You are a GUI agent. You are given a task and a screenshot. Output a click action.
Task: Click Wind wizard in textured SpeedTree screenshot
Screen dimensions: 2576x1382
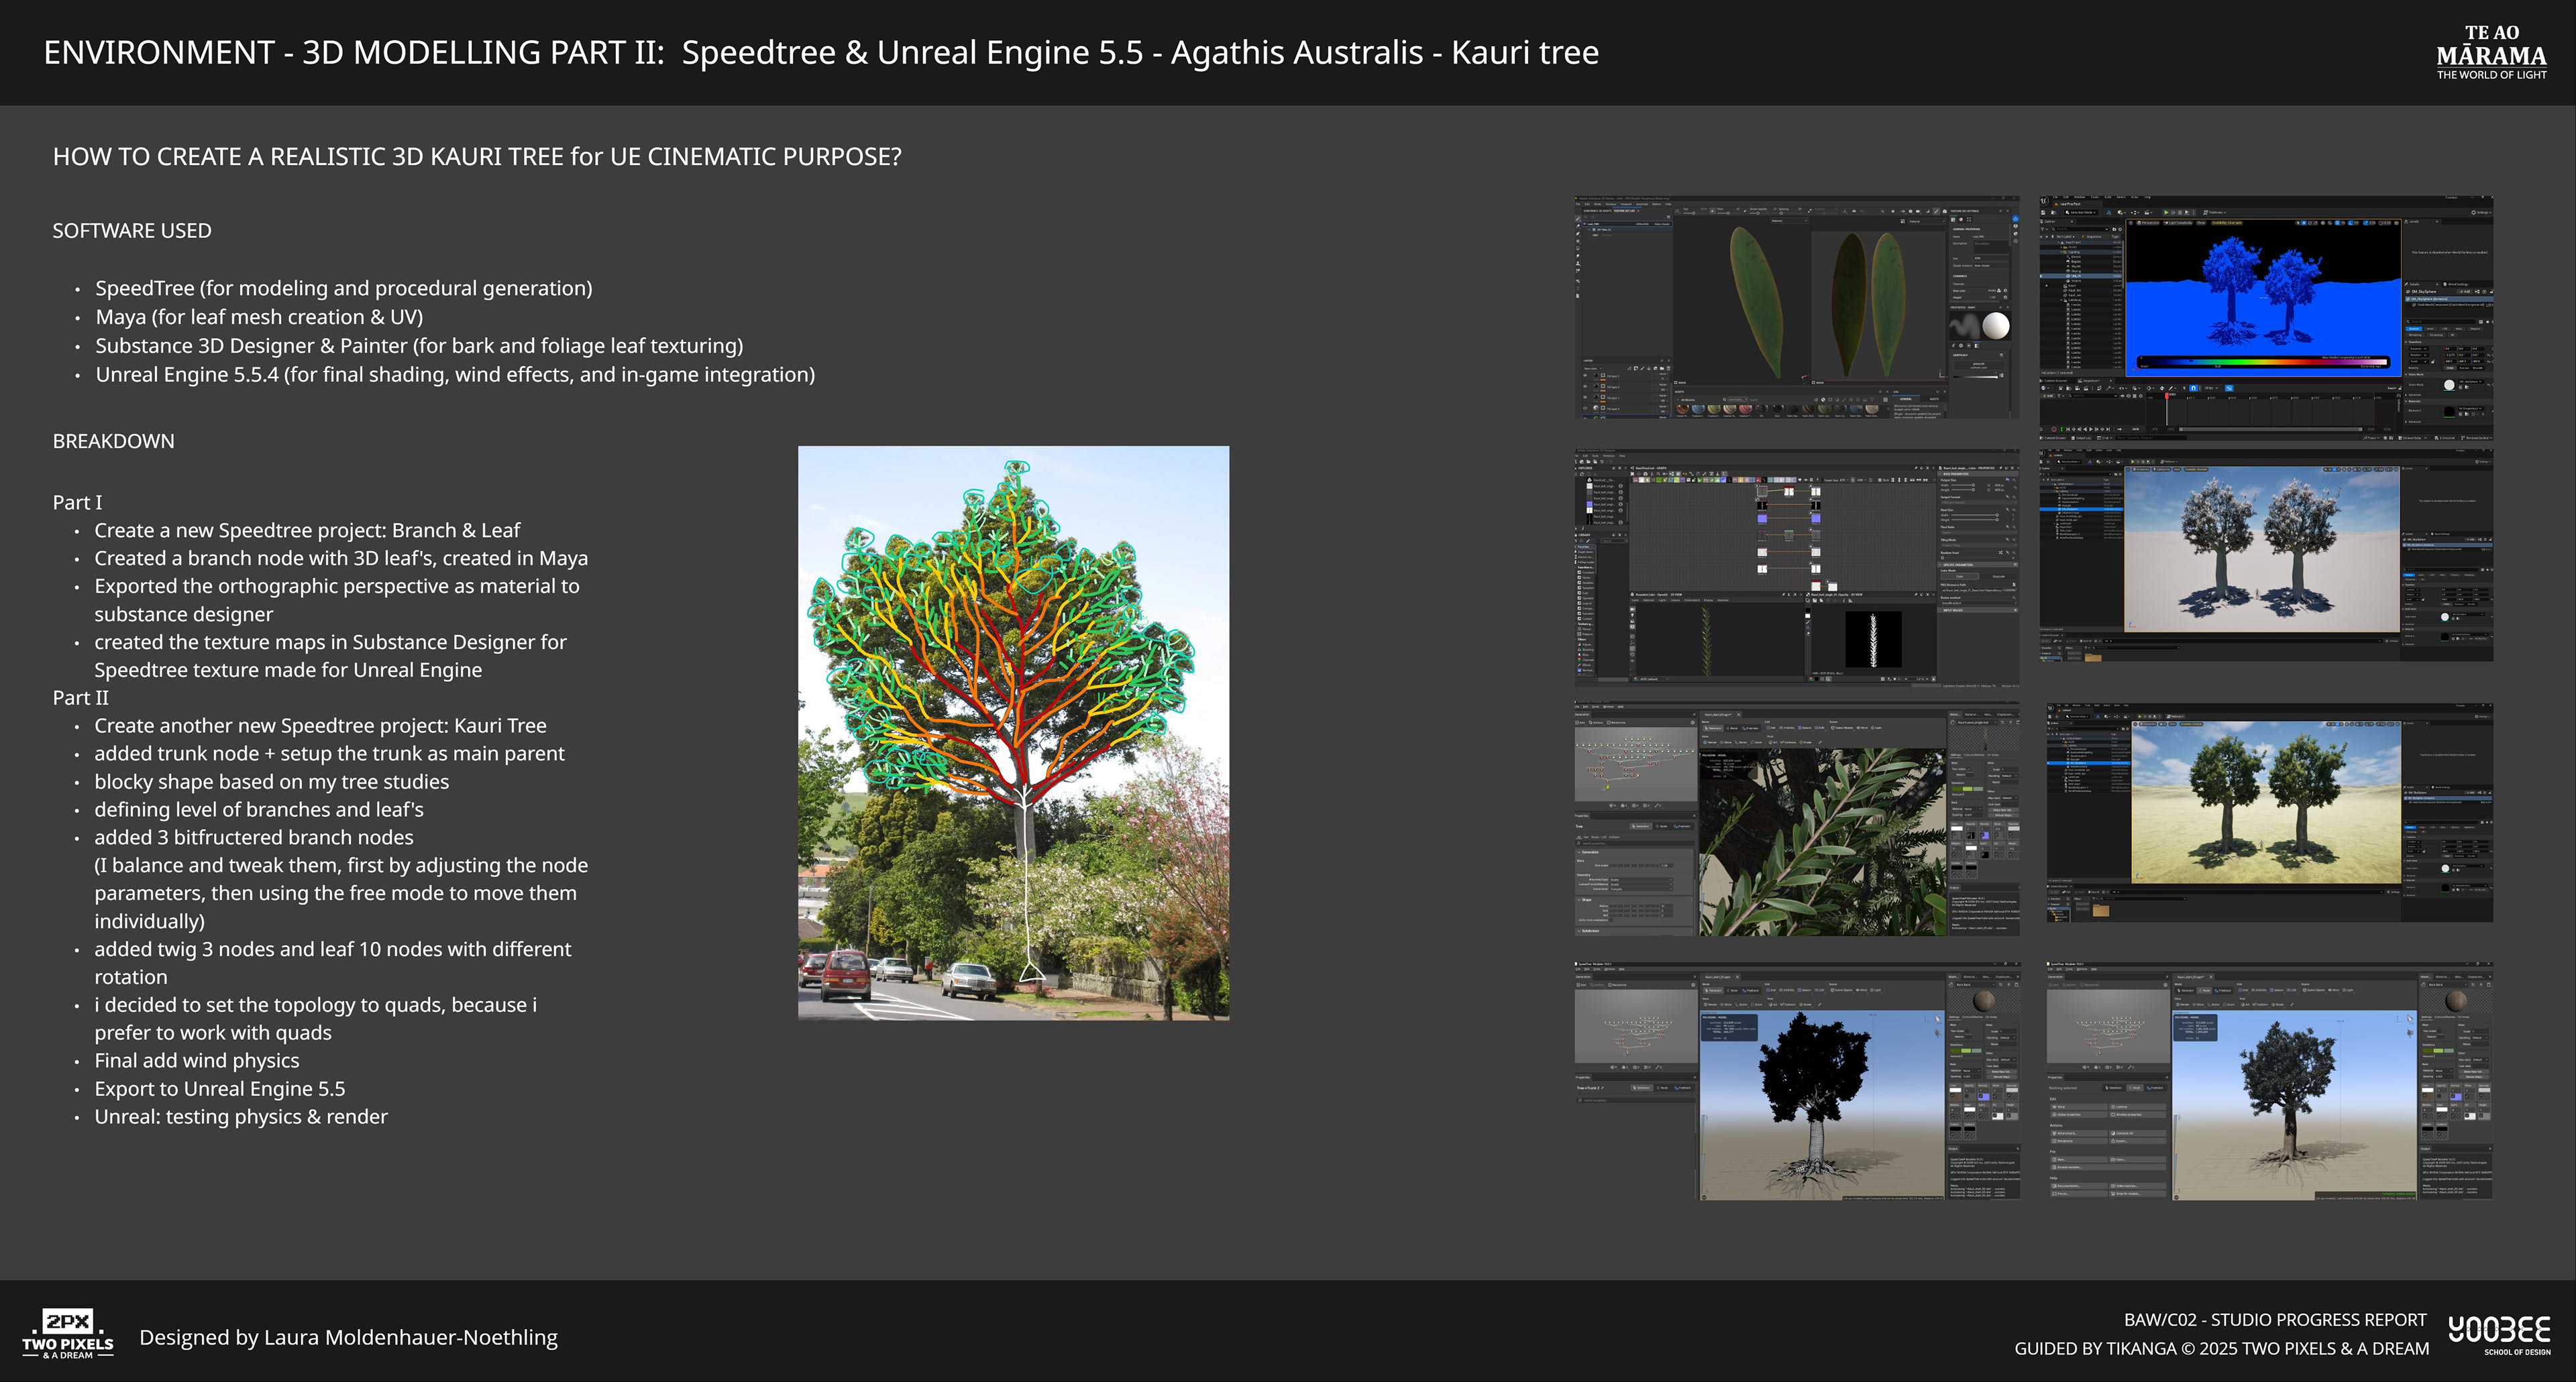click(x=2079, y=1133)
